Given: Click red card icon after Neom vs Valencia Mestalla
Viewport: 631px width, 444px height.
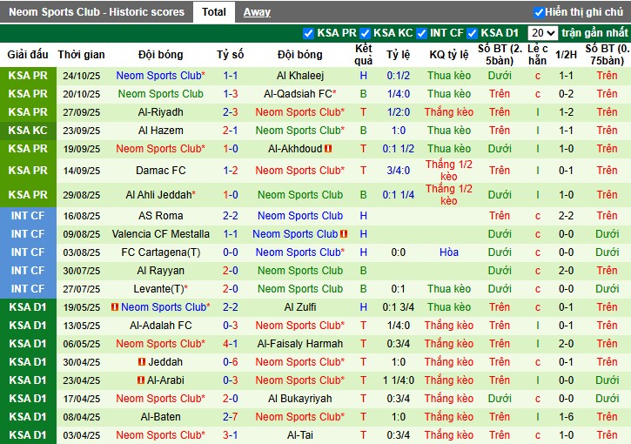Looking at the screenshot, I should (x=345, y=234).
